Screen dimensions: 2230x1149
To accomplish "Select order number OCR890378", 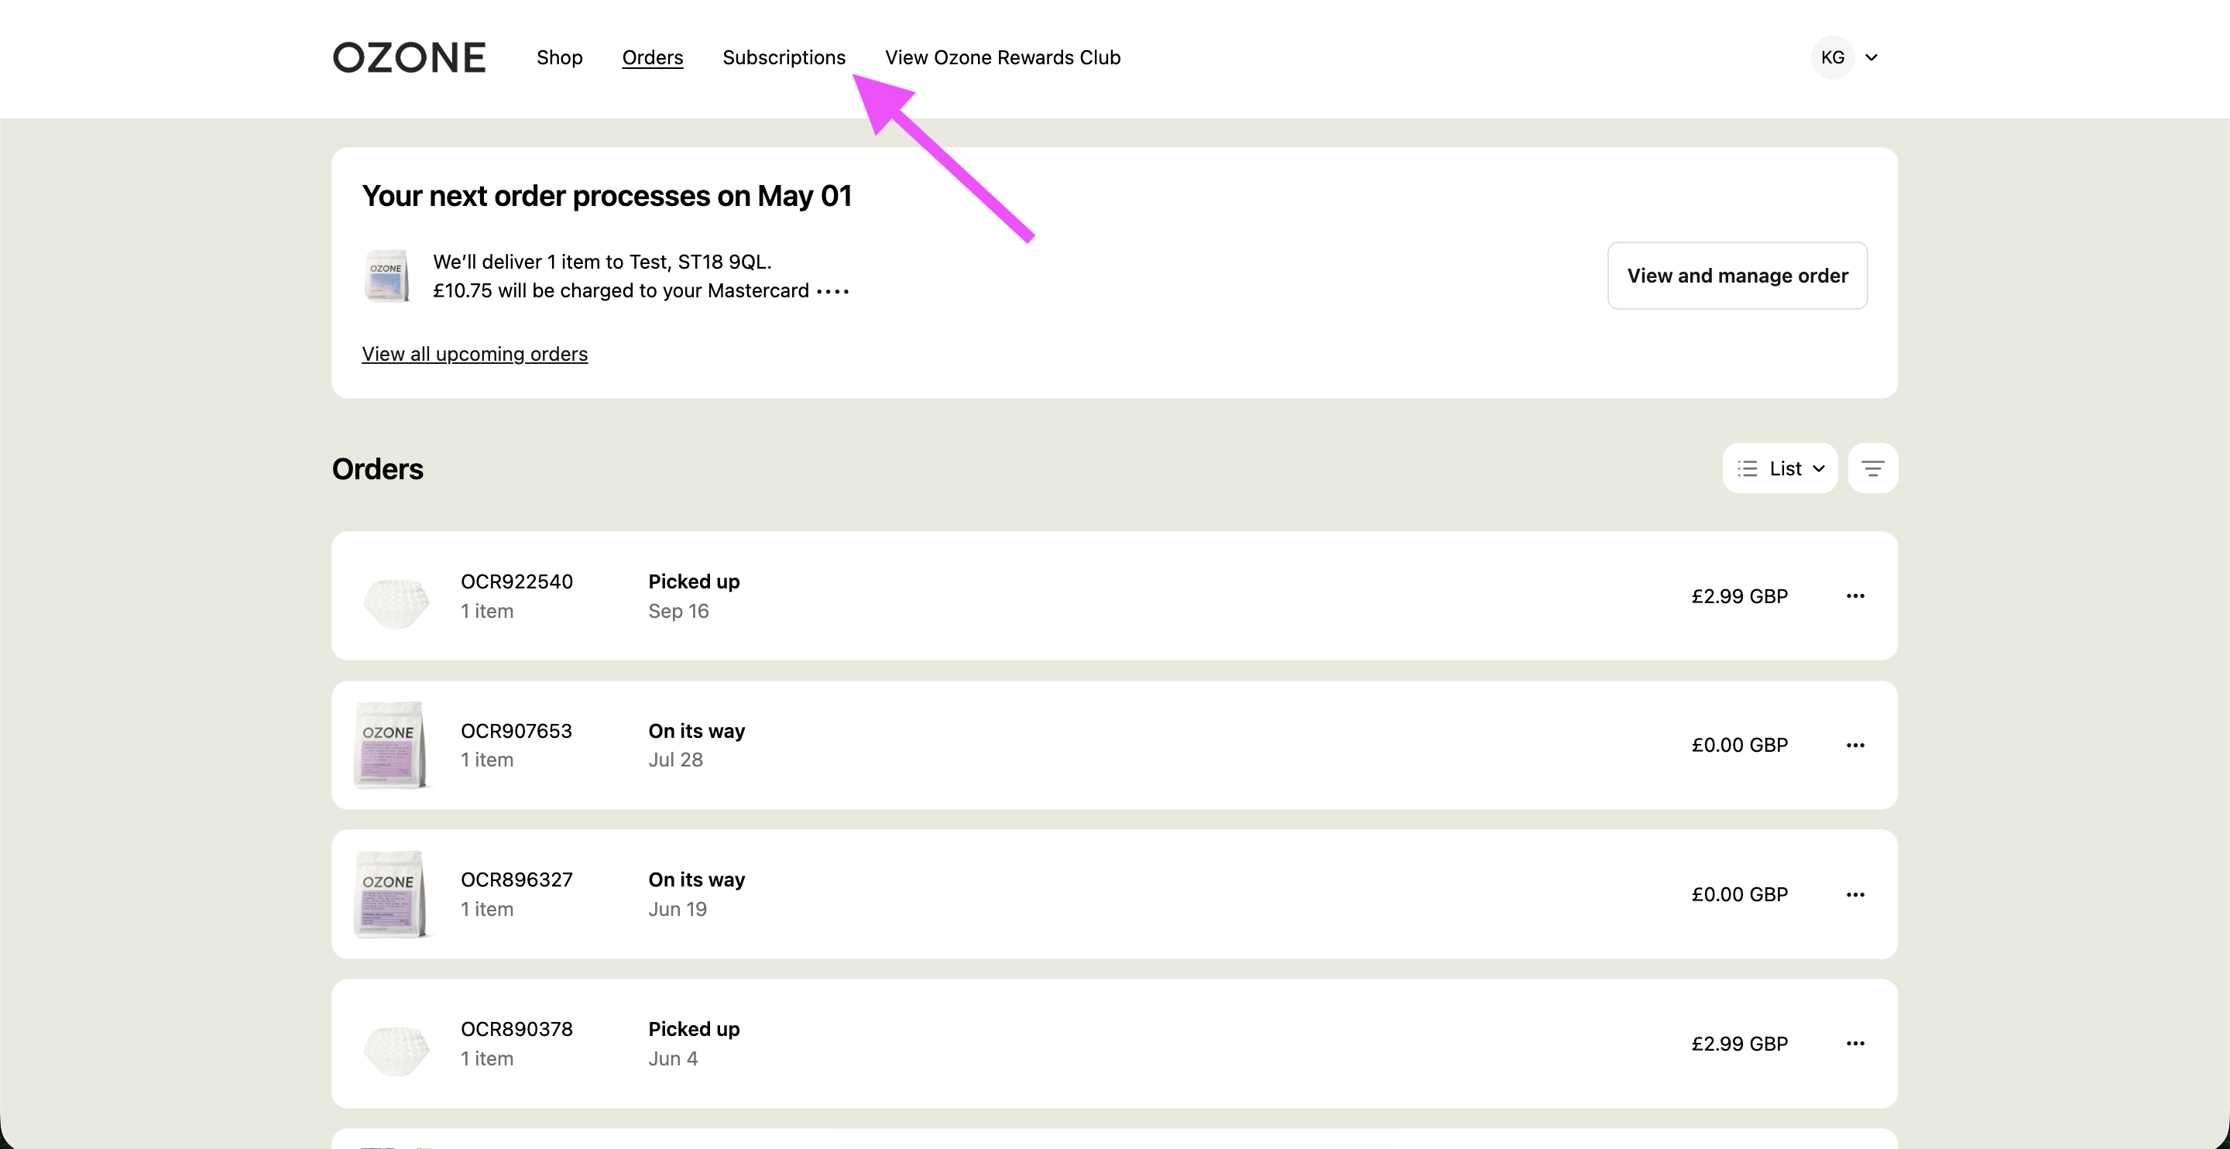I will pyautogui.click(x=516, y=1030).
